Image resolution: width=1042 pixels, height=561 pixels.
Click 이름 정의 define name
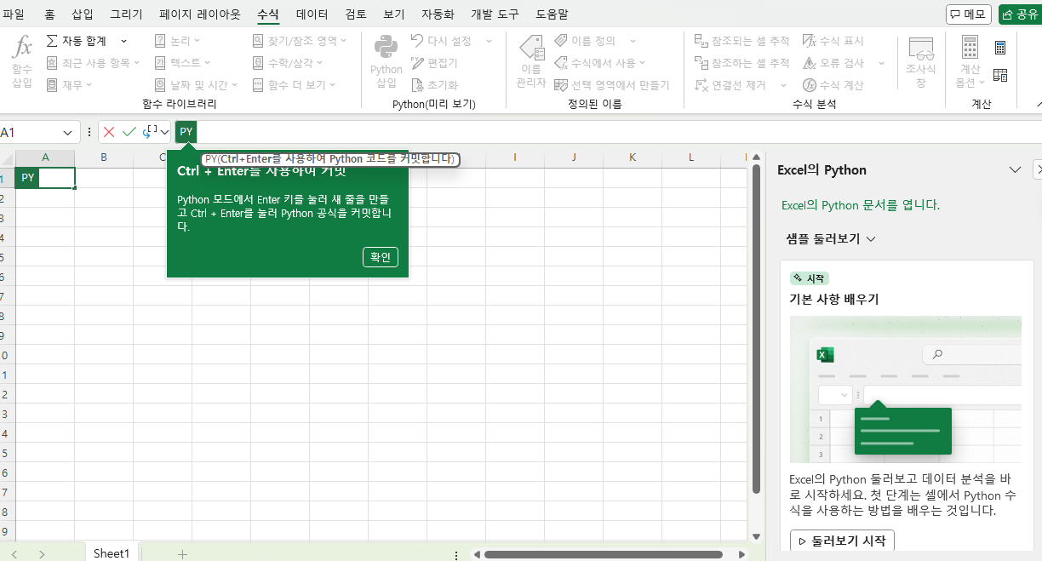click(585, 41)
